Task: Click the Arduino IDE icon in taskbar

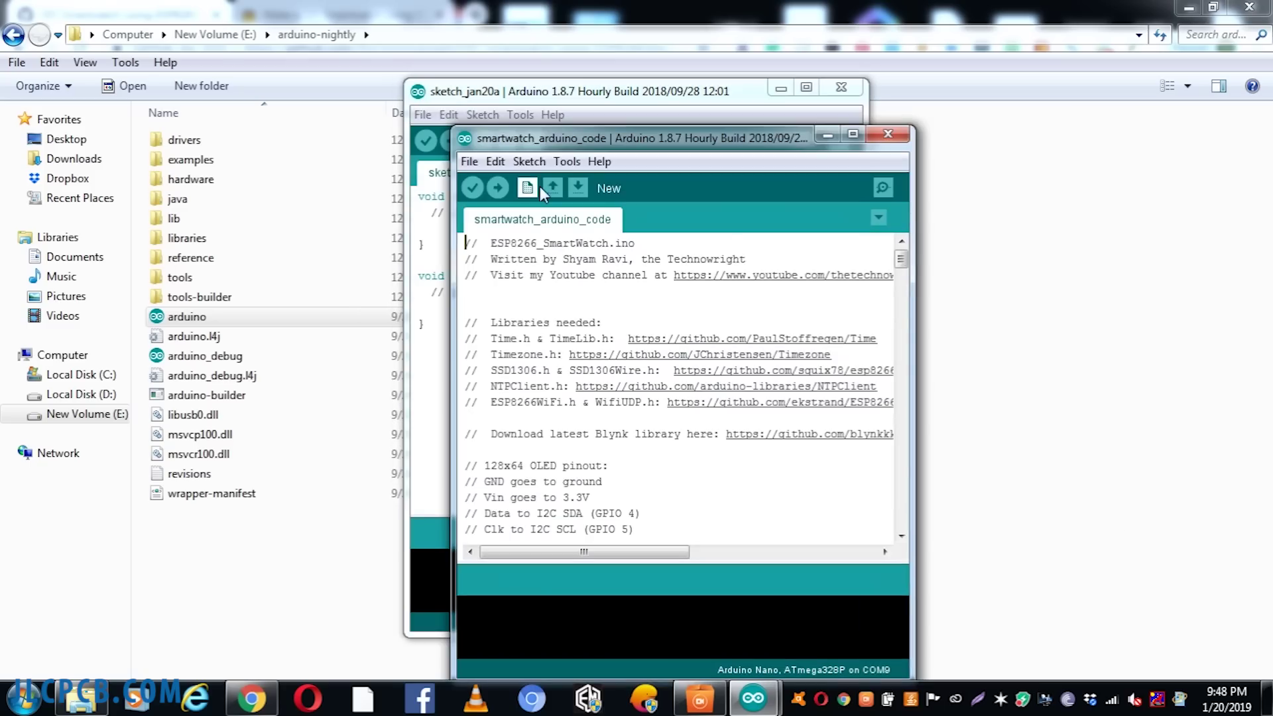Action: click(753, 698)
